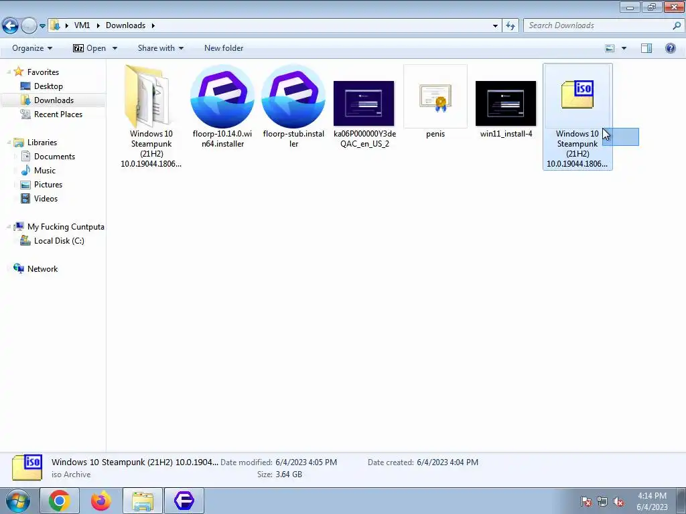Click the Favorites star icon
686x514 pixels.
coord(18,72)
